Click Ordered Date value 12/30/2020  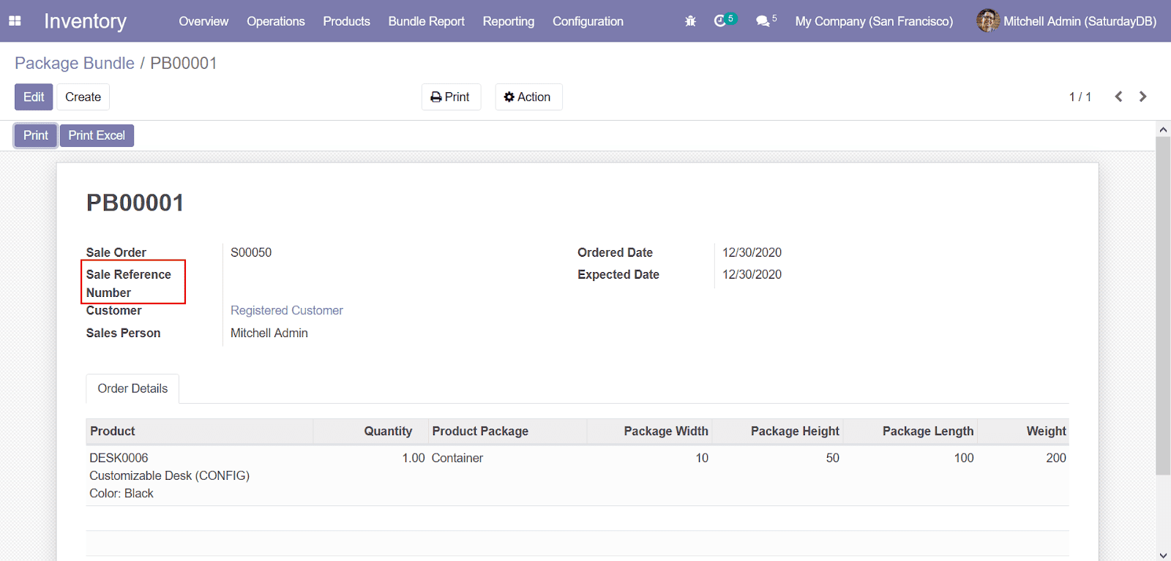752,252
